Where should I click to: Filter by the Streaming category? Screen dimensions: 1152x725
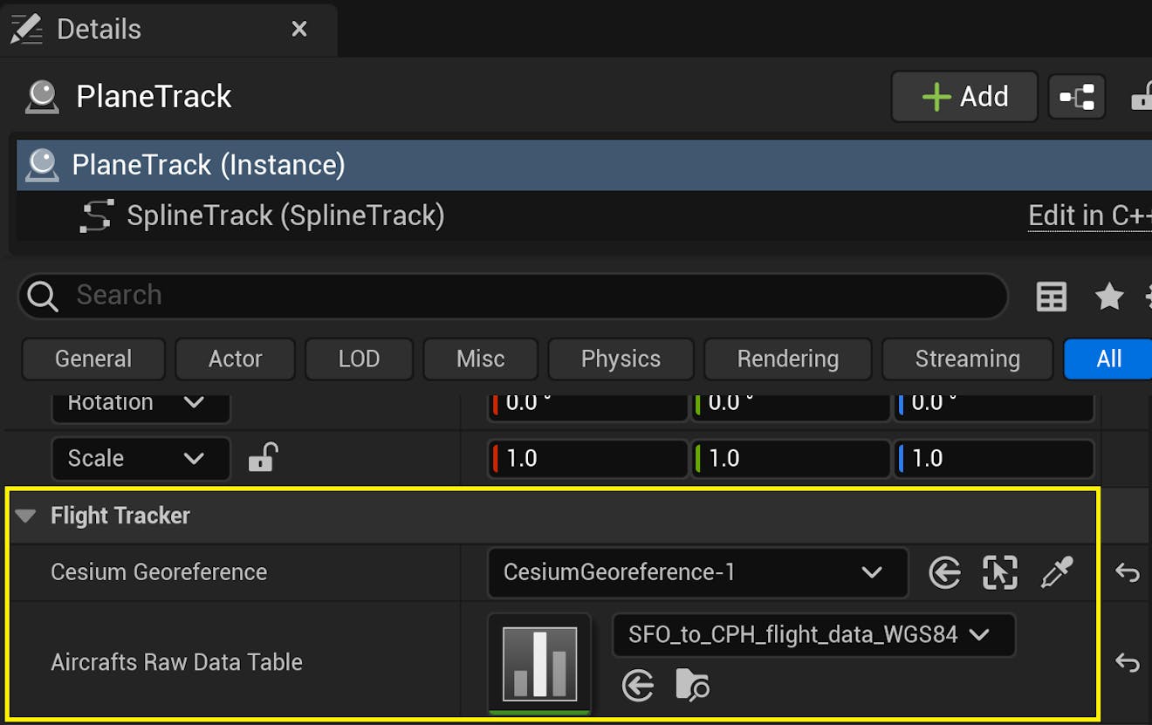click(967, 359)
